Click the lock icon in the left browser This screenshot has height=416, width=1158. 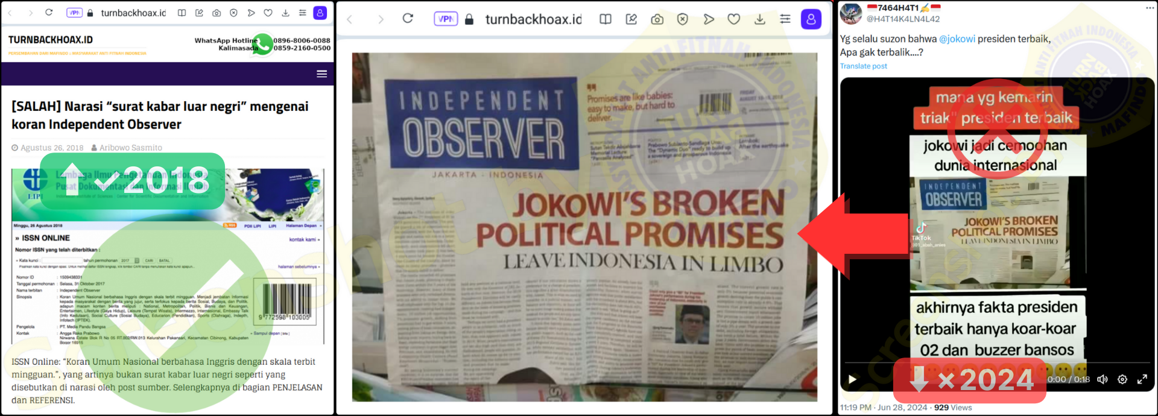(90, 13)
